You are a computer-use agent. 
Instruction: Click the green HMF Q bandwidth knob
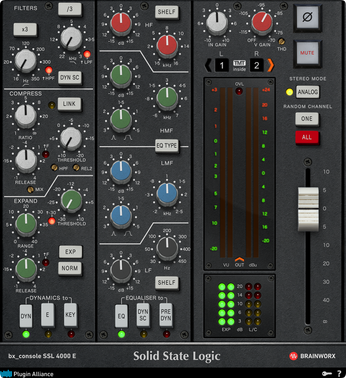[121, 119]
